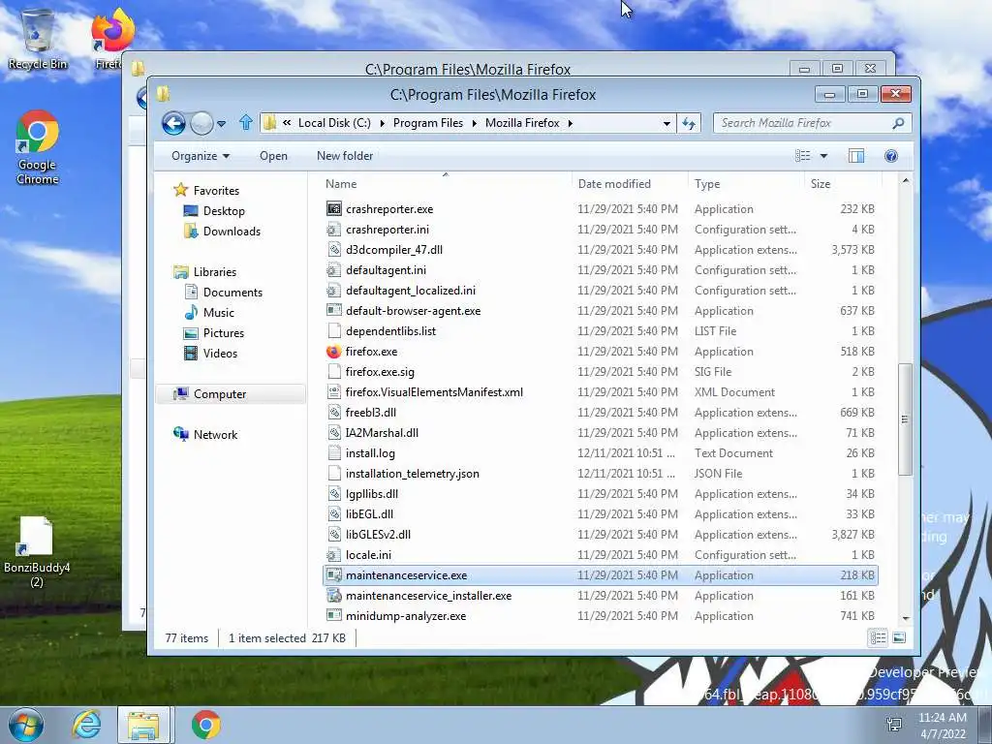Select firefox.VisualElementsManifest.xml file icon
Image resolution: width=992 pixels, height=744 pixels.
(333, 391)
